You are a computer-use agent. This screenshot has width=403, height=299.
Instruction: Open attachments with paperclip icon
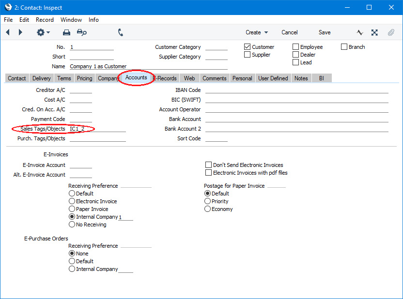coord(390,32)
